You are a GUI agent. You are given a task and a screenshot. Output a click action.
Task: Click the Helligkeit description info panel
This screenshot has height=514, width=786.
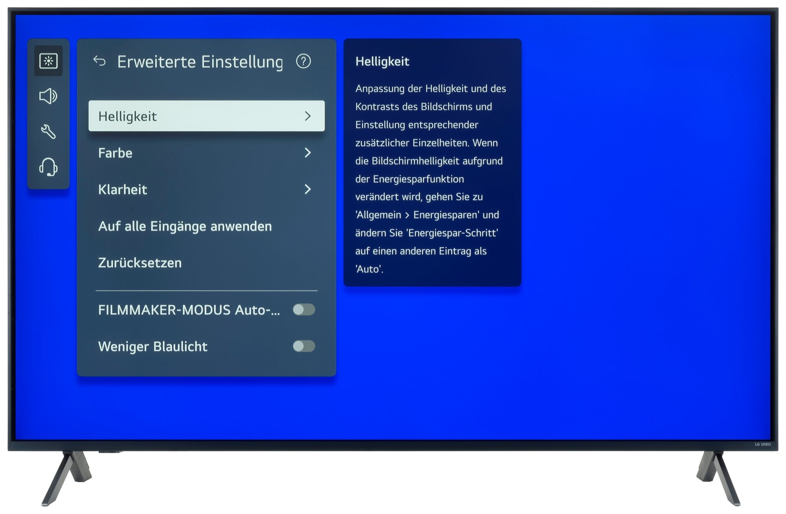tap(432, 169)
